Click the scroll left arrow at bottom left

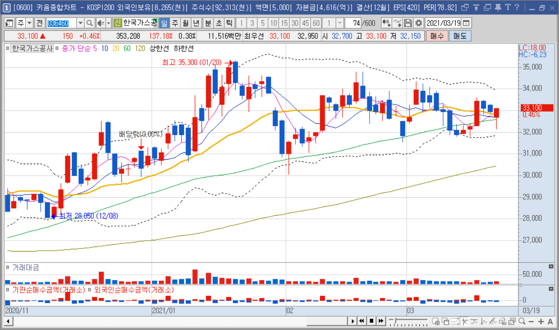point(8,321)
